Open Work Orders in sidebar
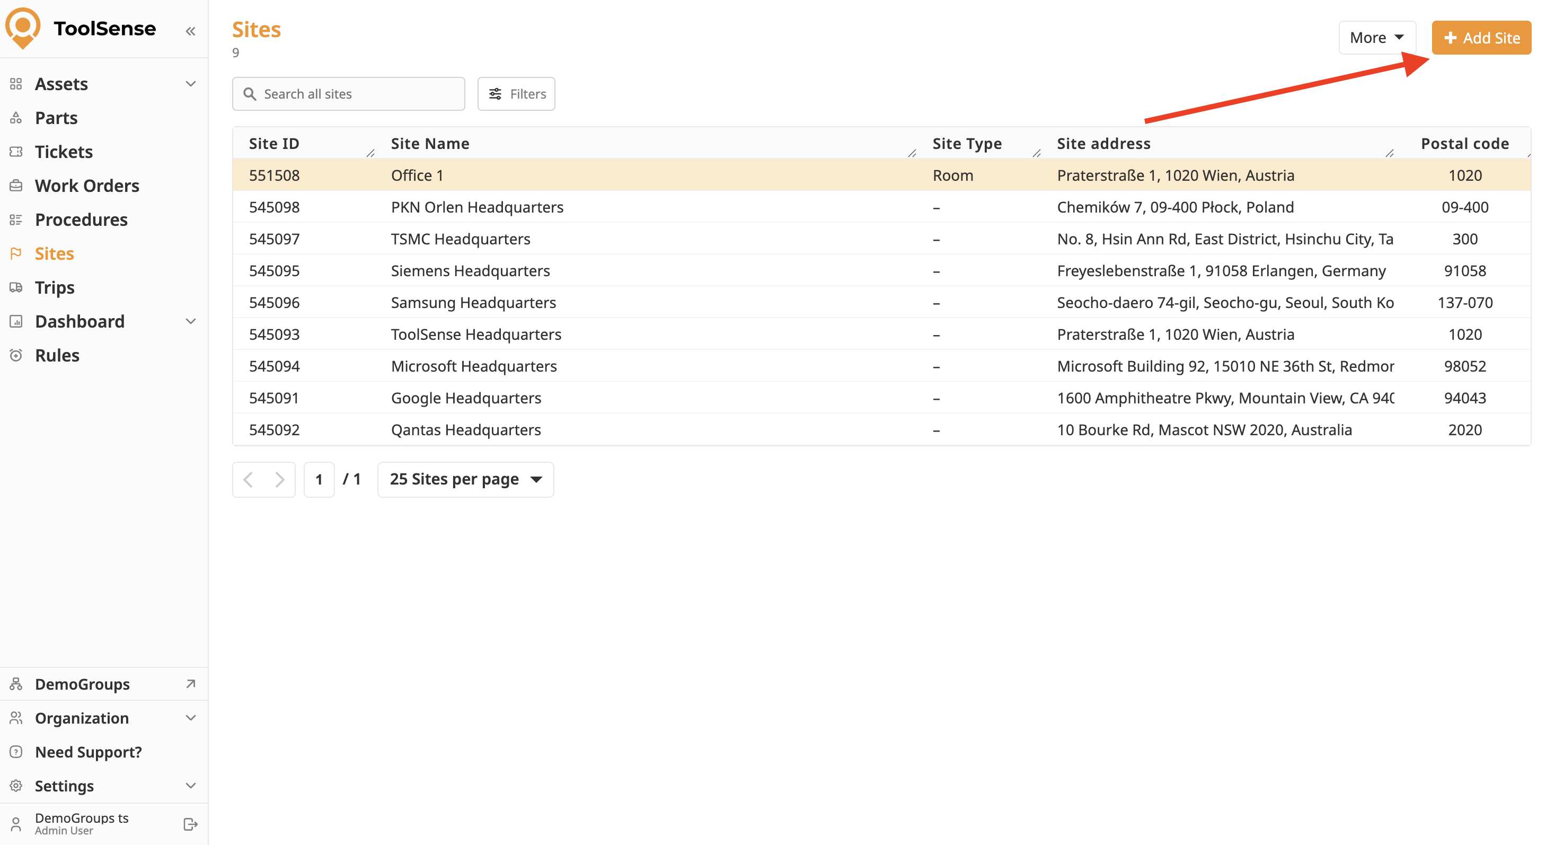This screenshot has width=1555, height=845. click(87, 186)
